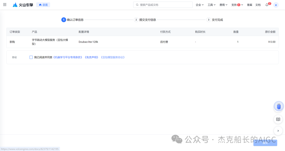Select the 新购 order type cell
285x151 pixels.
point(12,42)
